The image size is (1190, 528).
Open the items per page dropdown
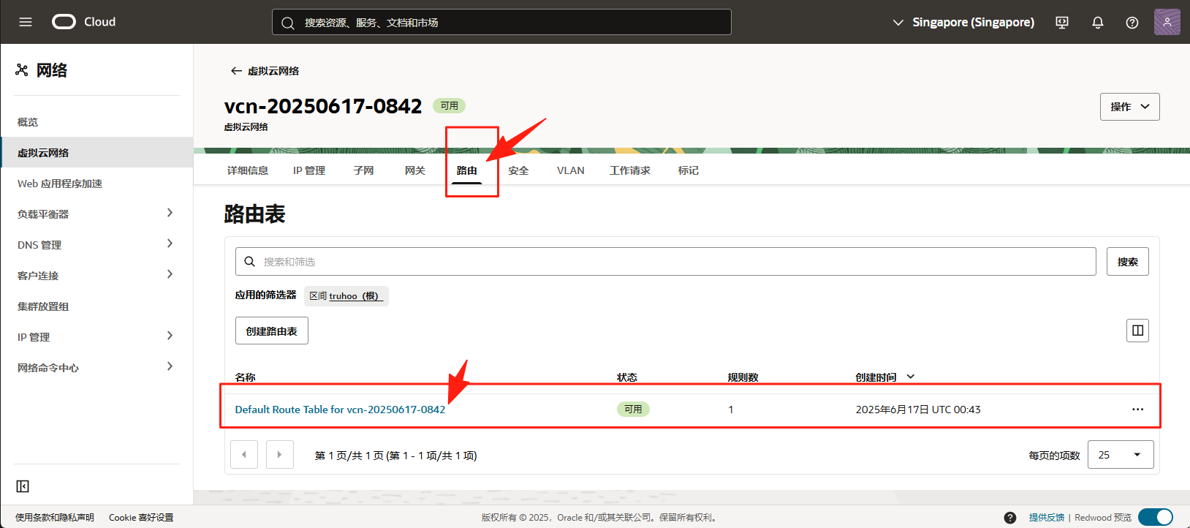click(x=1120, y=455)
